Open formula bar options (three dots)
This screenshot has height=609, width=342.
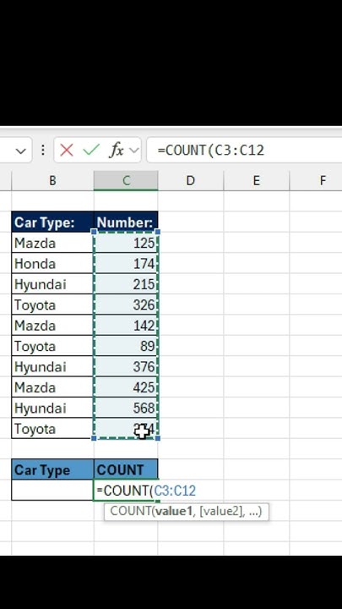(x=43, y=150)
